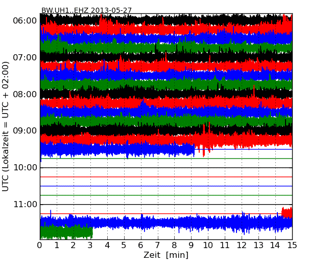Select the 09:00 y-axis tick label
This screenshot has height=266, width=332.
point(24,131)
